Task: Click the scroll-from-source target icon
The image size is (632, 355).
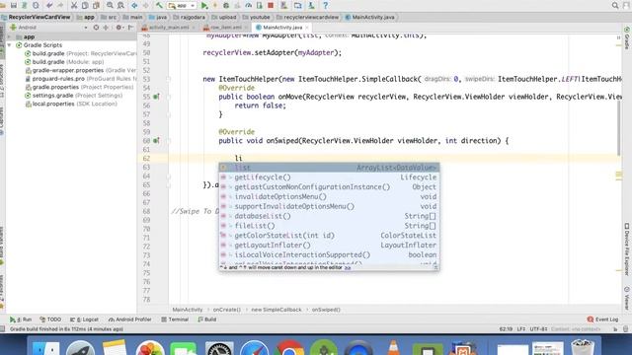Action: [x=96, y=28]
